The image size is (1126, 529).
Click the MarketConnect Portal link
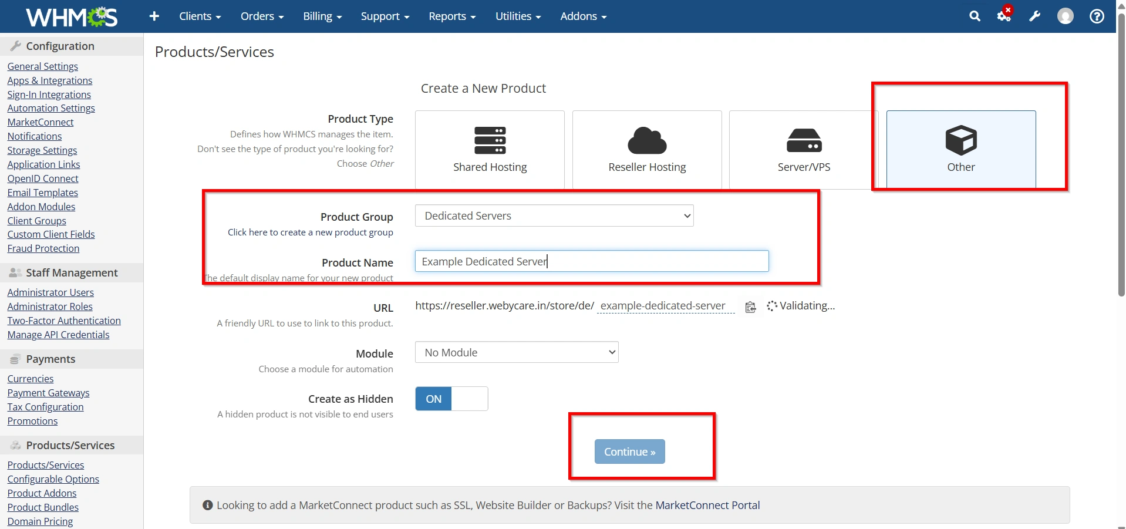(707, 505)
